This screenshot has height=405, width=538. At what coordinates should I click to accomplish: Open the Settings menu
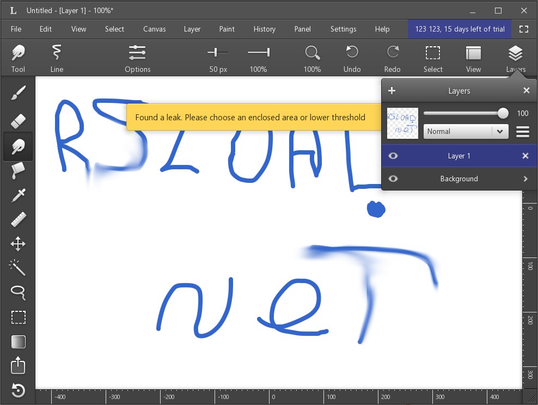tap(343, 29)
